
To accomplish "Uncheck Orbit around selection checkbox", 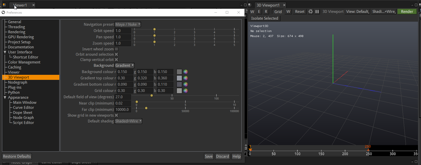I will pyautogui.click(x=117, y=54).
